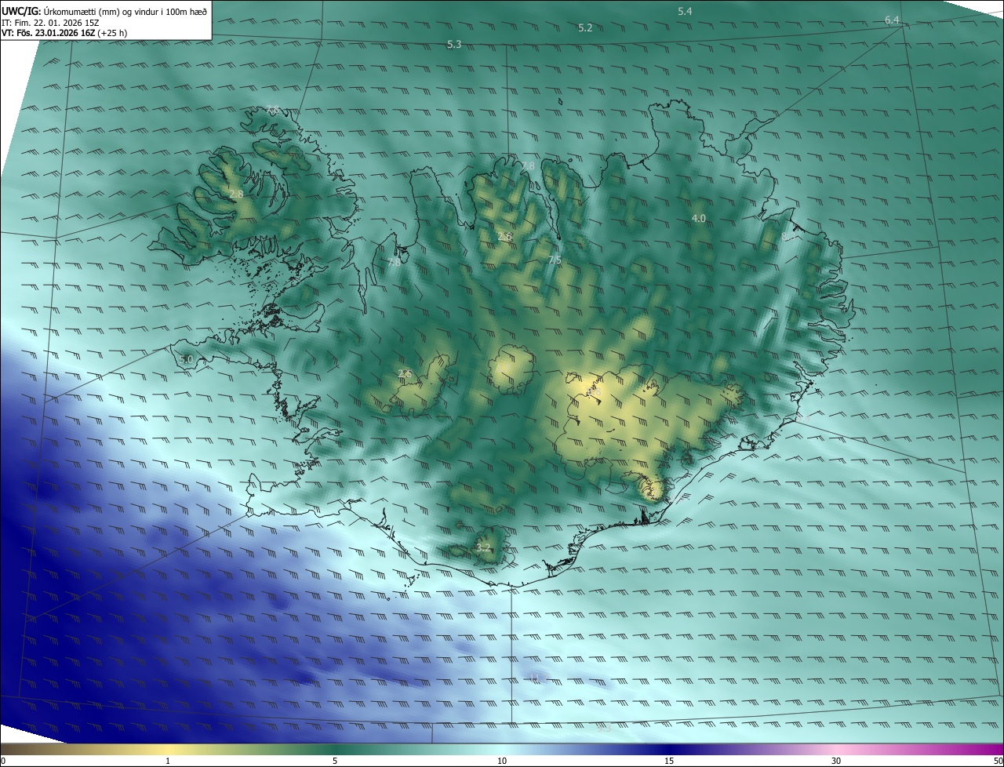Click the '0' label on the color scale
Image resolution: width=1004 pixels, height=767 pixels.
tap(3, 761)
